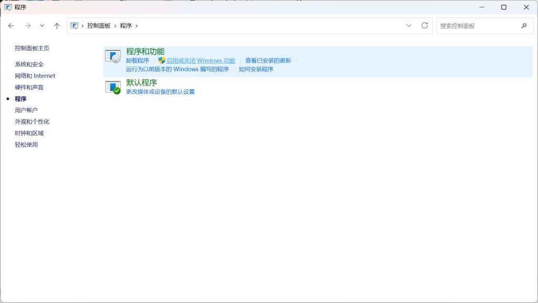Go back with the back arrow
The image size is (538, 303).
tap(11, 26)
